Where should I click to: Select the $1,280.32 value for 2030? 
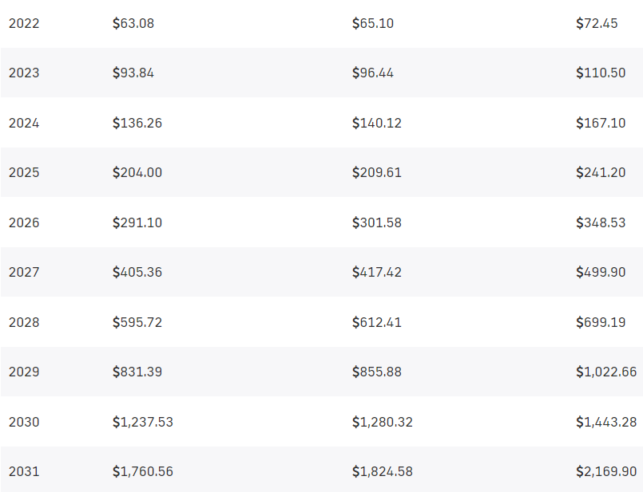(383, 422)
